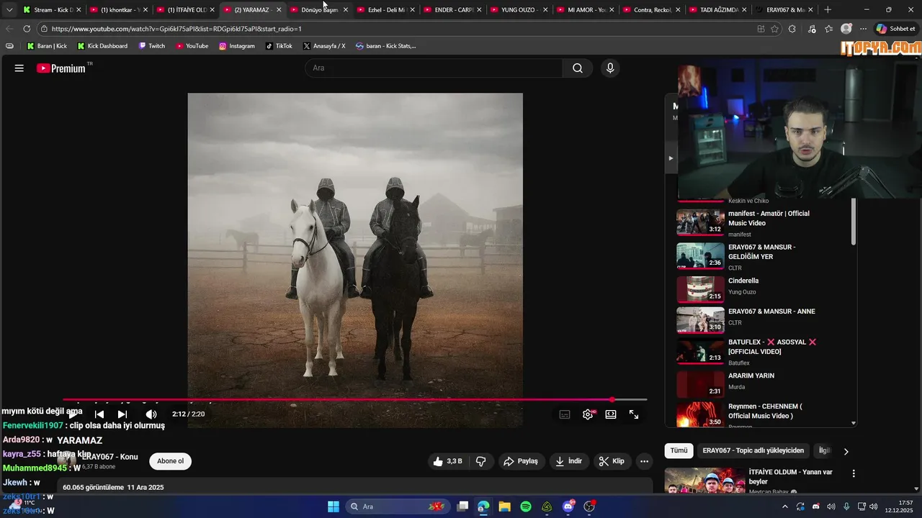Click the playlist scroll-down arrow
Screen dimensions: 922x518
tap(854, 423)
